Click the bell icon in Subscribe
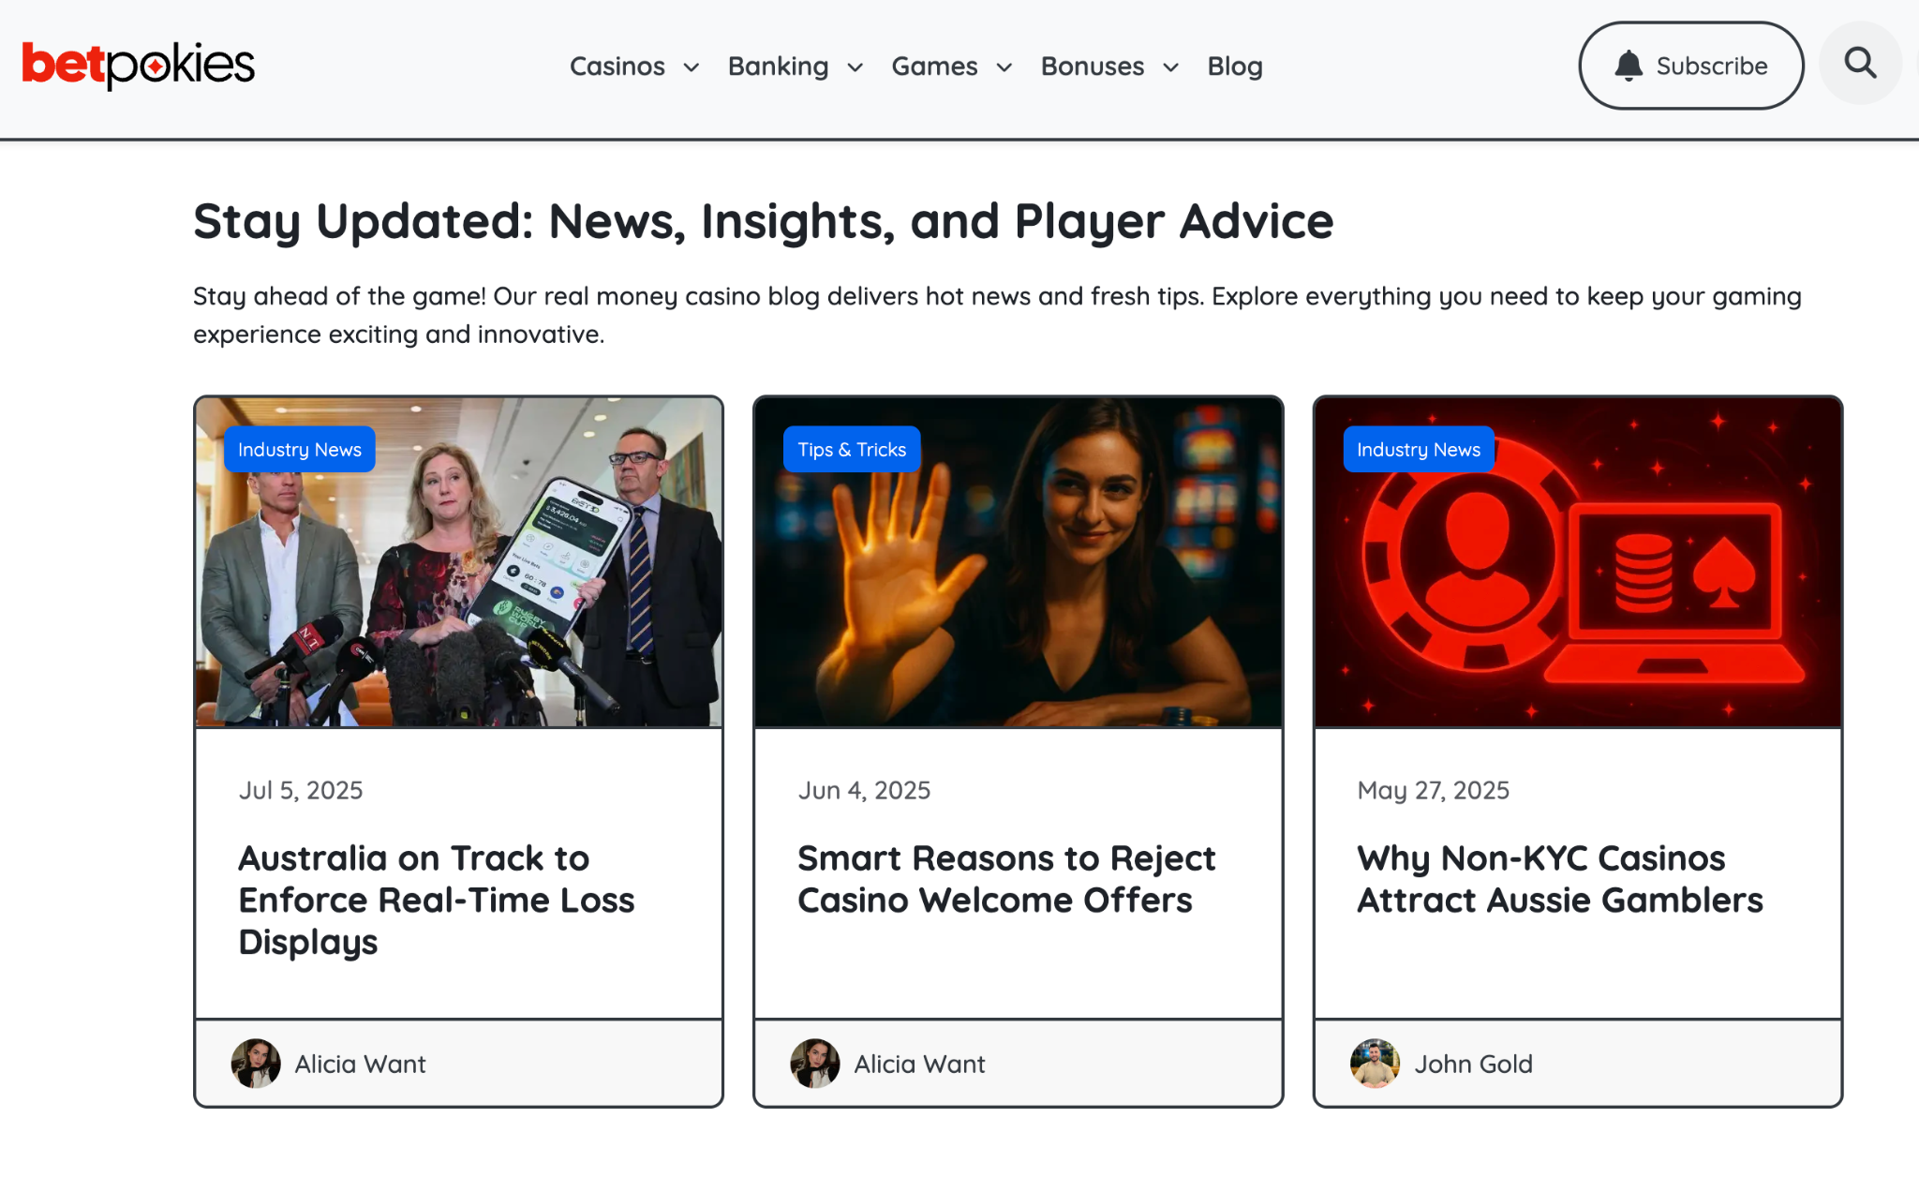Viewport: 1919px width, 1177px height. (x=1629, y=66)
